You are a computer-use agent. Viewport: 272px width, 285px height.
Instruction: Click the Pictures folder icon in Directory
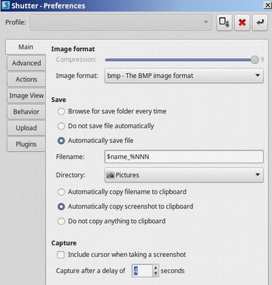coord(111,175)
